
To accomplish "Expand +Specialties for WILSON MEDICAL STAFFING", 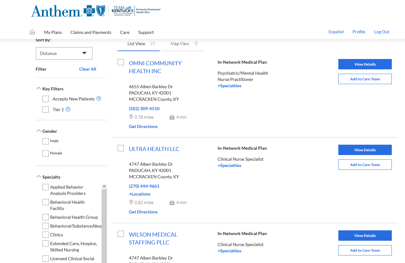I will click(x=230, y=251).
